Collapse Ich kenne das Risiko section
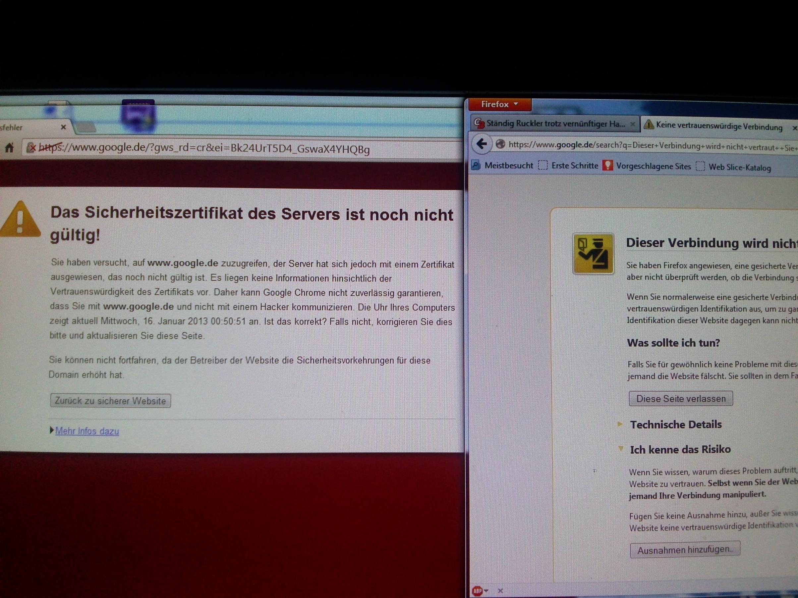Viewport: 798px width, 598px height. (x=680, y=449)
